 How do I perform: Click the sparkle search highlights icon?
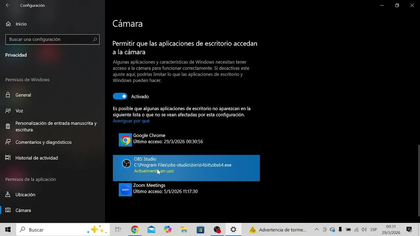point(97,230)
